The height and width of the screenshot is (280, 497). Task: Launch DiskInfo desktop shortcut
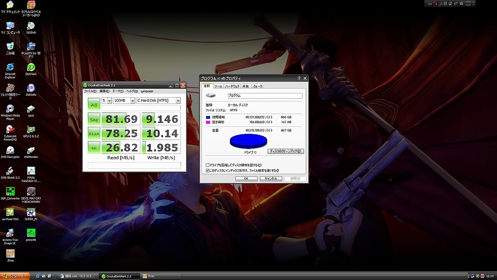point(31,90)
